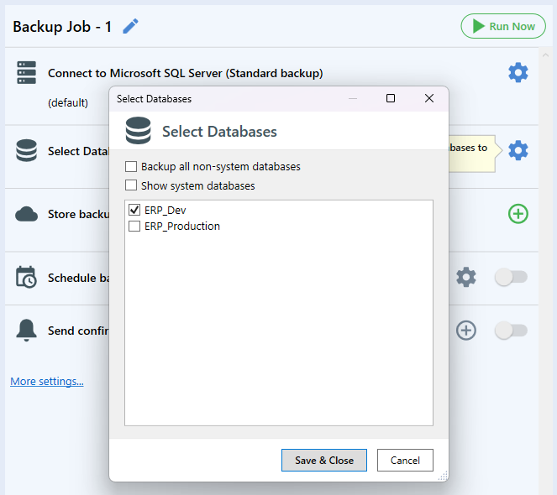Click the scrollbar up arrow of the job panel
This screenshot has height=495, width=557.
click(545, 55)
